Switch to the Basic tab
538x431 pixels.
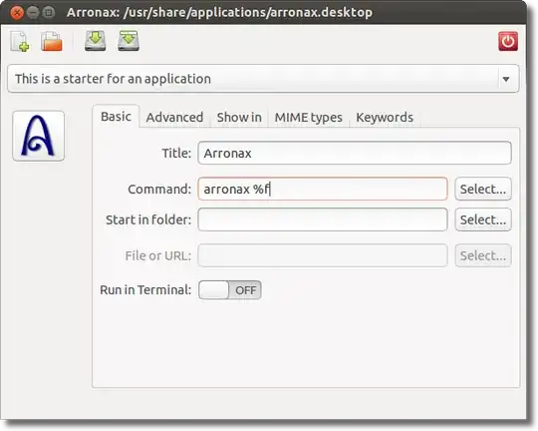point(116,117)
